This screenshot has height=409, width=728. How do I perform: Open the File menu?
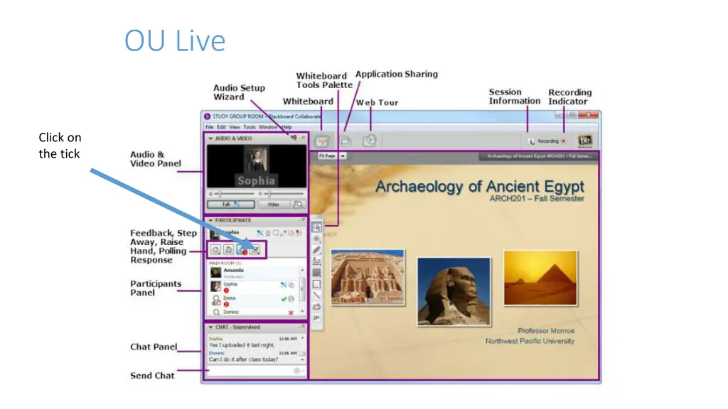pyautogui.click(x=210, y=127)
